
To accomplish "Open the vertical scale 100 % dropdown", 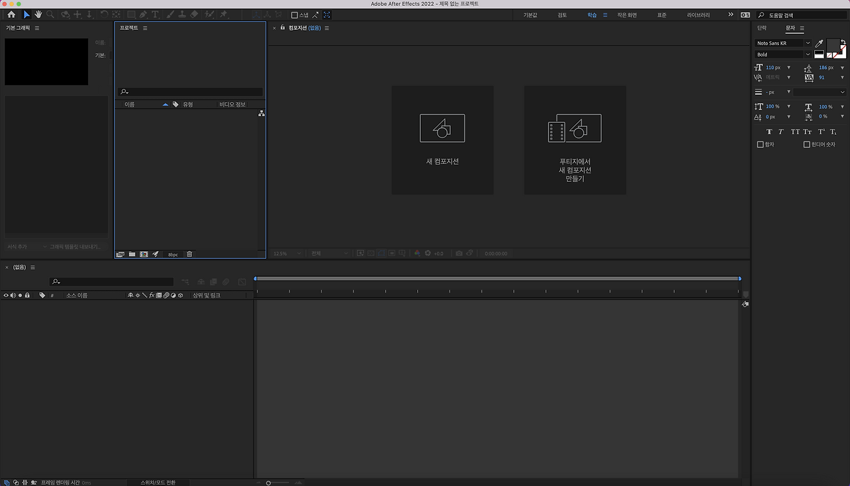I will click(789, 106).
